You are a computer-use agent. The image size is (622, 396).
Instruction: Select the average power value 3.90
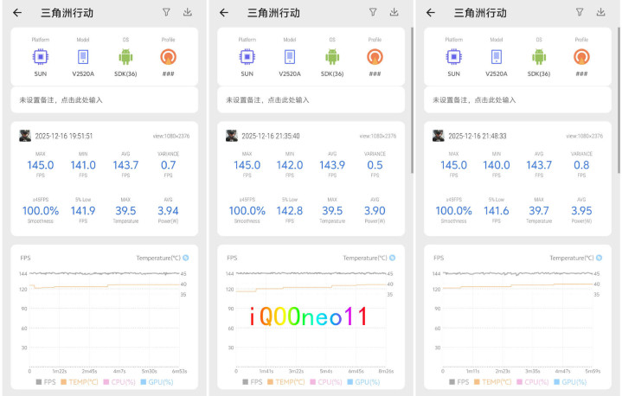[375, 210]
